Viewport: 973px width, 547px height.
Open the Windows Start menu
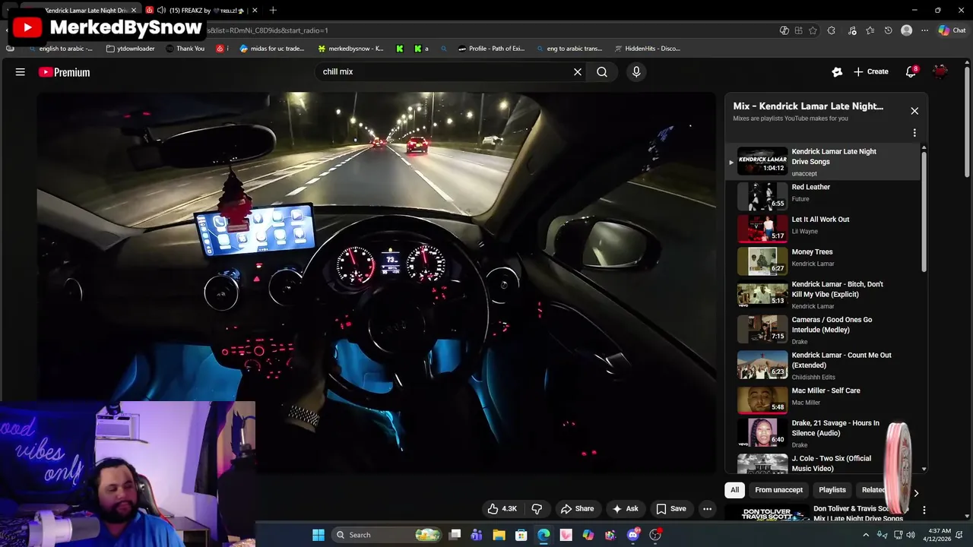pyautogui.click(x=319, y=535)
